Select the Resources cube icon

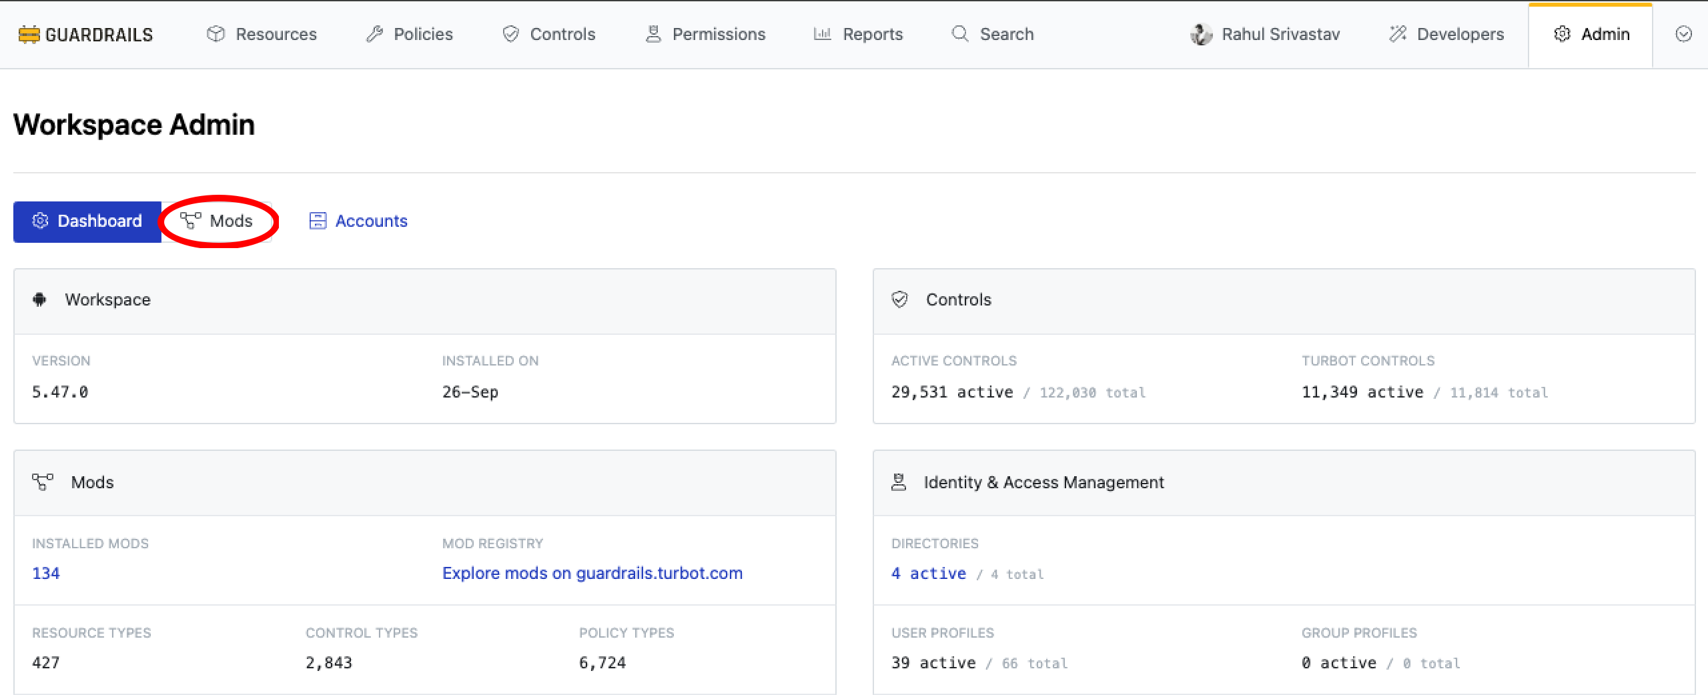point(216,34)
